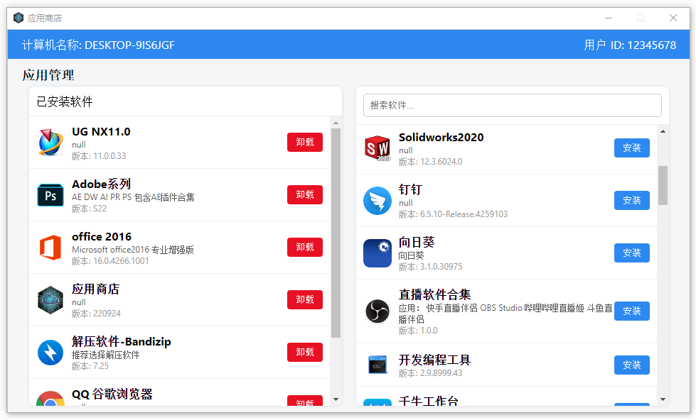
Task: Click the UG NX11.0 application icon
Action: click(50, 142)
